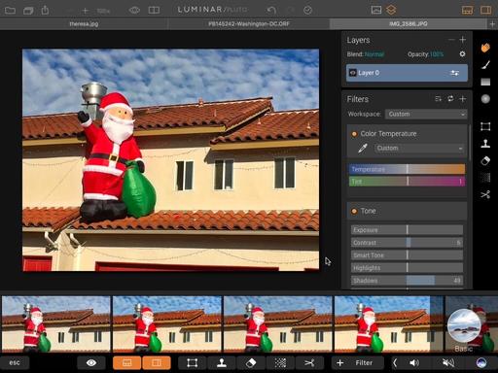Toggle the Tone filter dot
Image resolution: width=498 pixels, height=373 pixels.
[354, 211]
